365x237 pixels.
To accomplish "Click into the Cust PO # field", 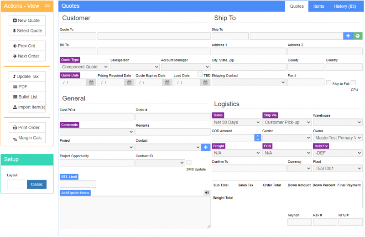I will pyautogui.click(x=97, y=117).
